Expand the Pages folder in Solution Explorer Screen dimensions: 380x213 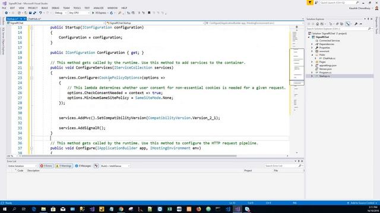click(312, 62)
